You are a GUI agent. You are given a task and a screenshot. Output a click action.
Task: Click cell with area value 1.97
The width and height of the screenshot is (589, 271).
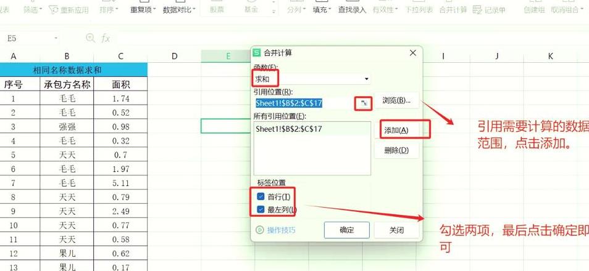(120, 169)
